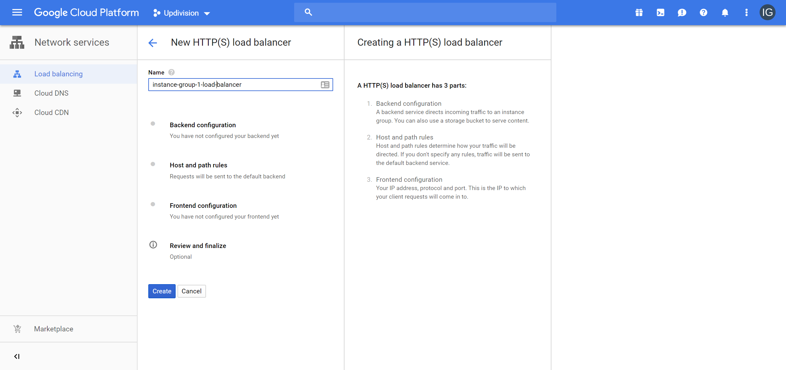Click help item '2. Host and path rules'
The width and height of the screenshot is (786, 370).
[404, 137]
